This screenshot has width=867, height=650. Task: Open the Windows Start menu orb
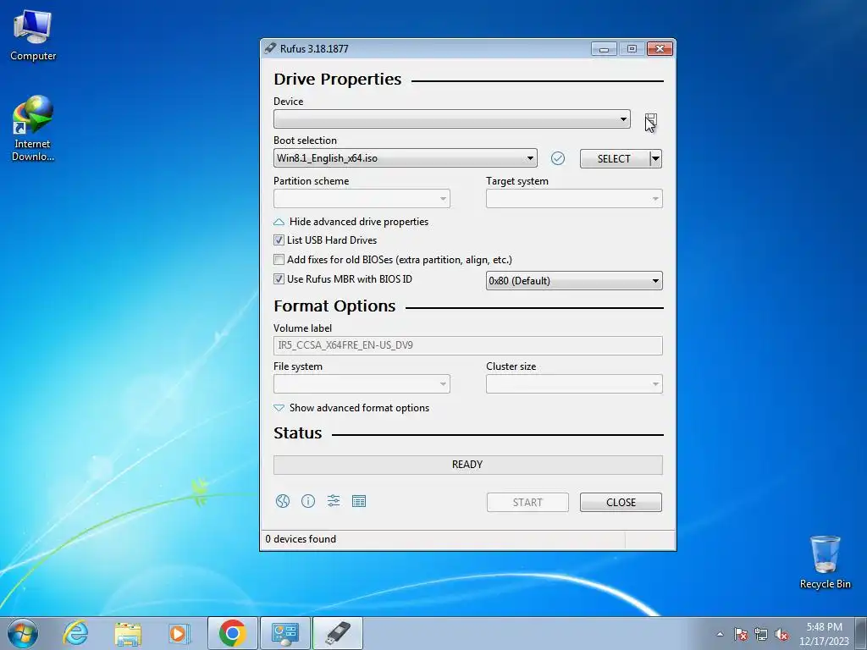click(x=23, y=633)
